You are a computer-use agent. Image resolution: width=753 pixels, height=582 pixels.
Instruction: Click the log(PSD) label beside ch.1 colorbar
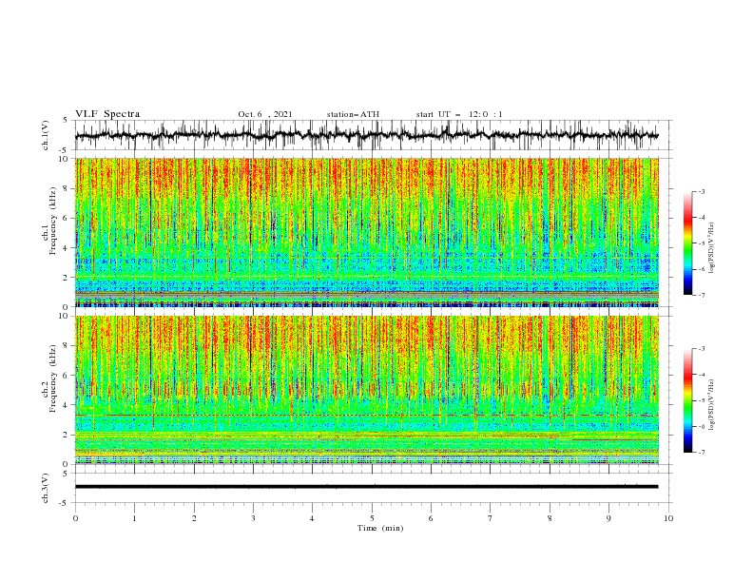(x=711, y=247)
